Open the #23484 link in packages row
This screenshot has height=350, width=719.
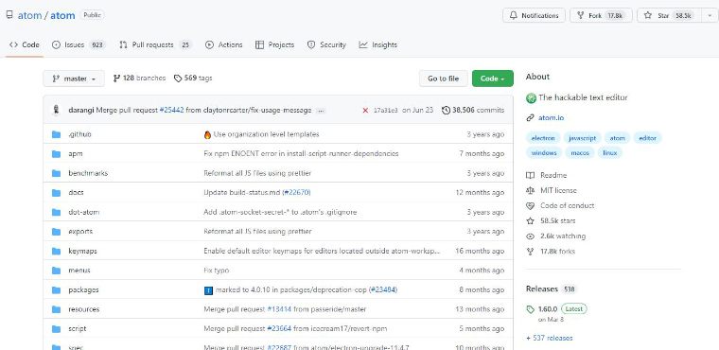click(382, 289)
